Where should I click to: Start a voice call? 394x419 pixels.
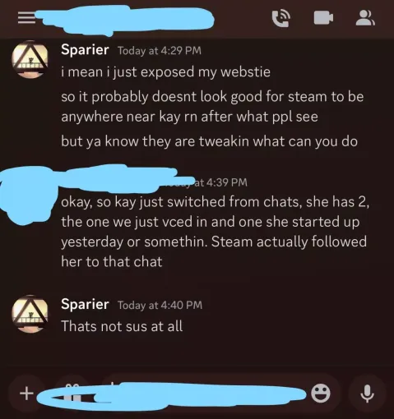click(281, 18)
